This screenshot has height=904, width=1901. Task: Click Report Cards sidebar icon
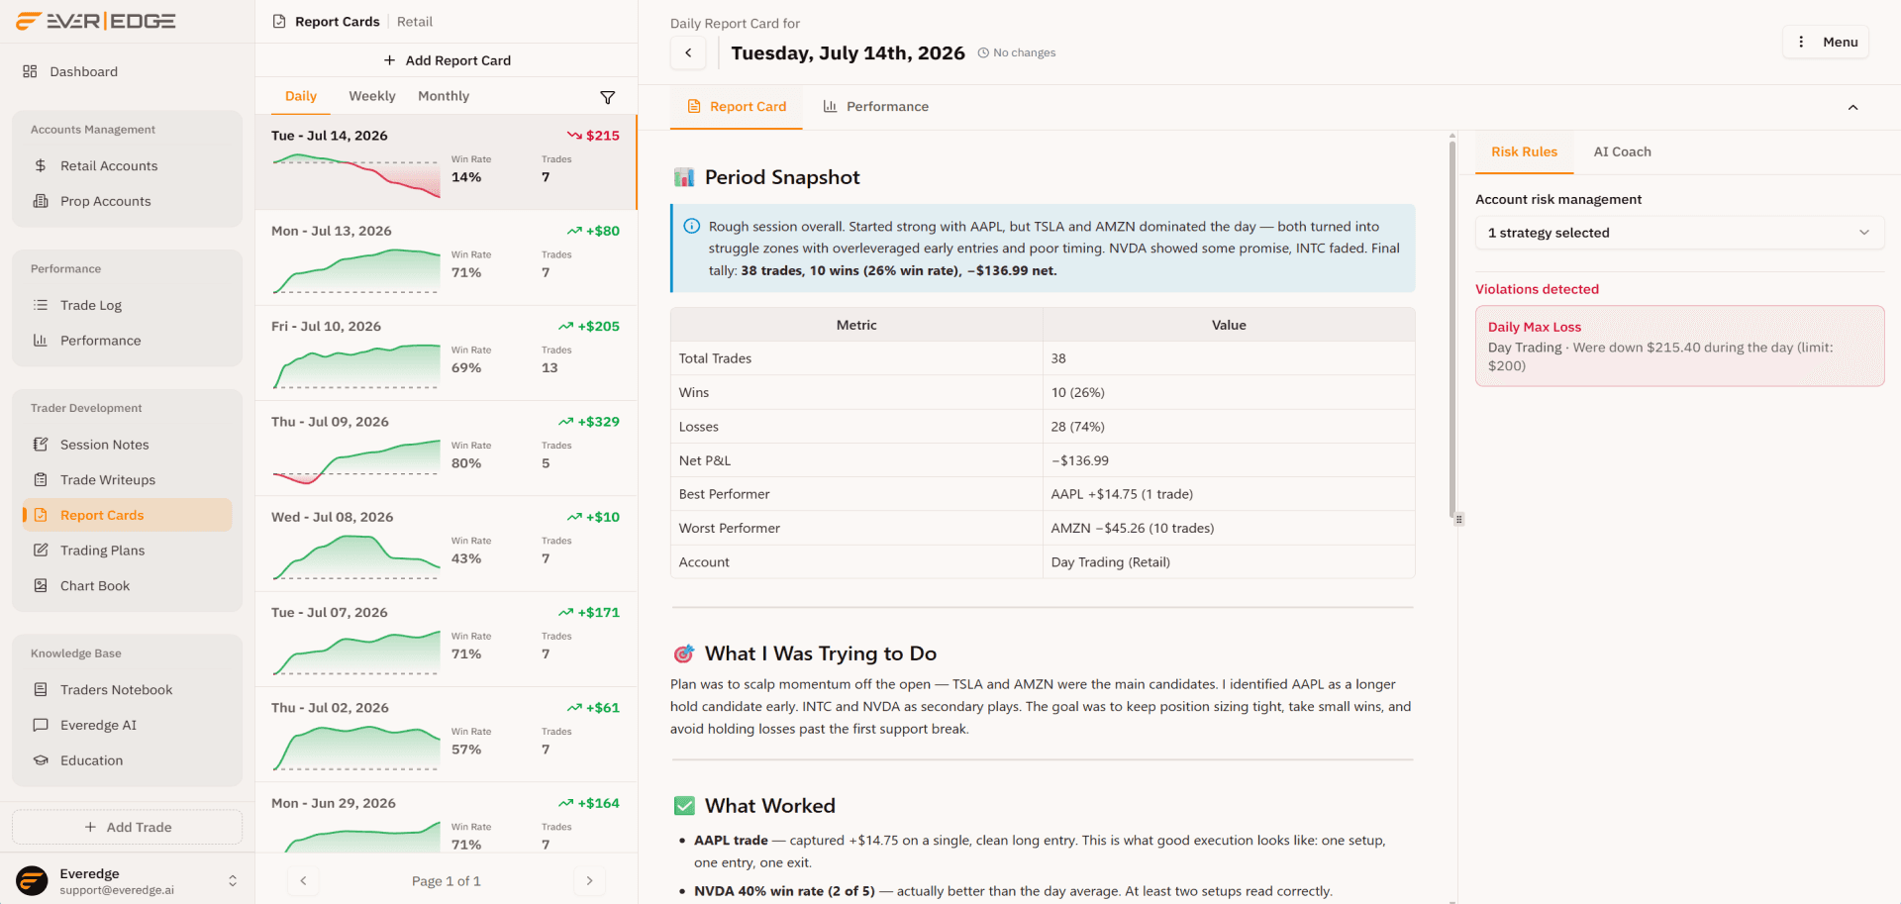click(x=41, y=515)
